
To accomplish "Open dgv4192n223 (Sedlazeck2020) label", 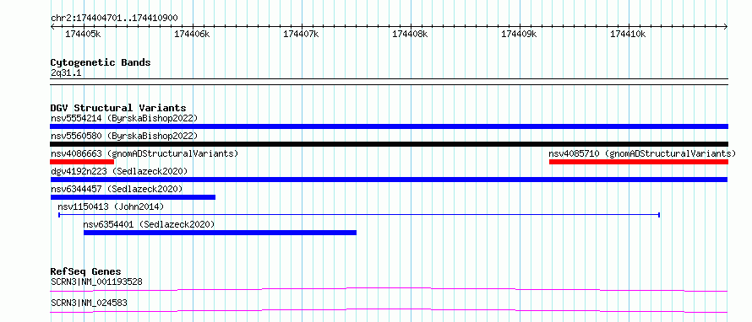I will (119, 171).
